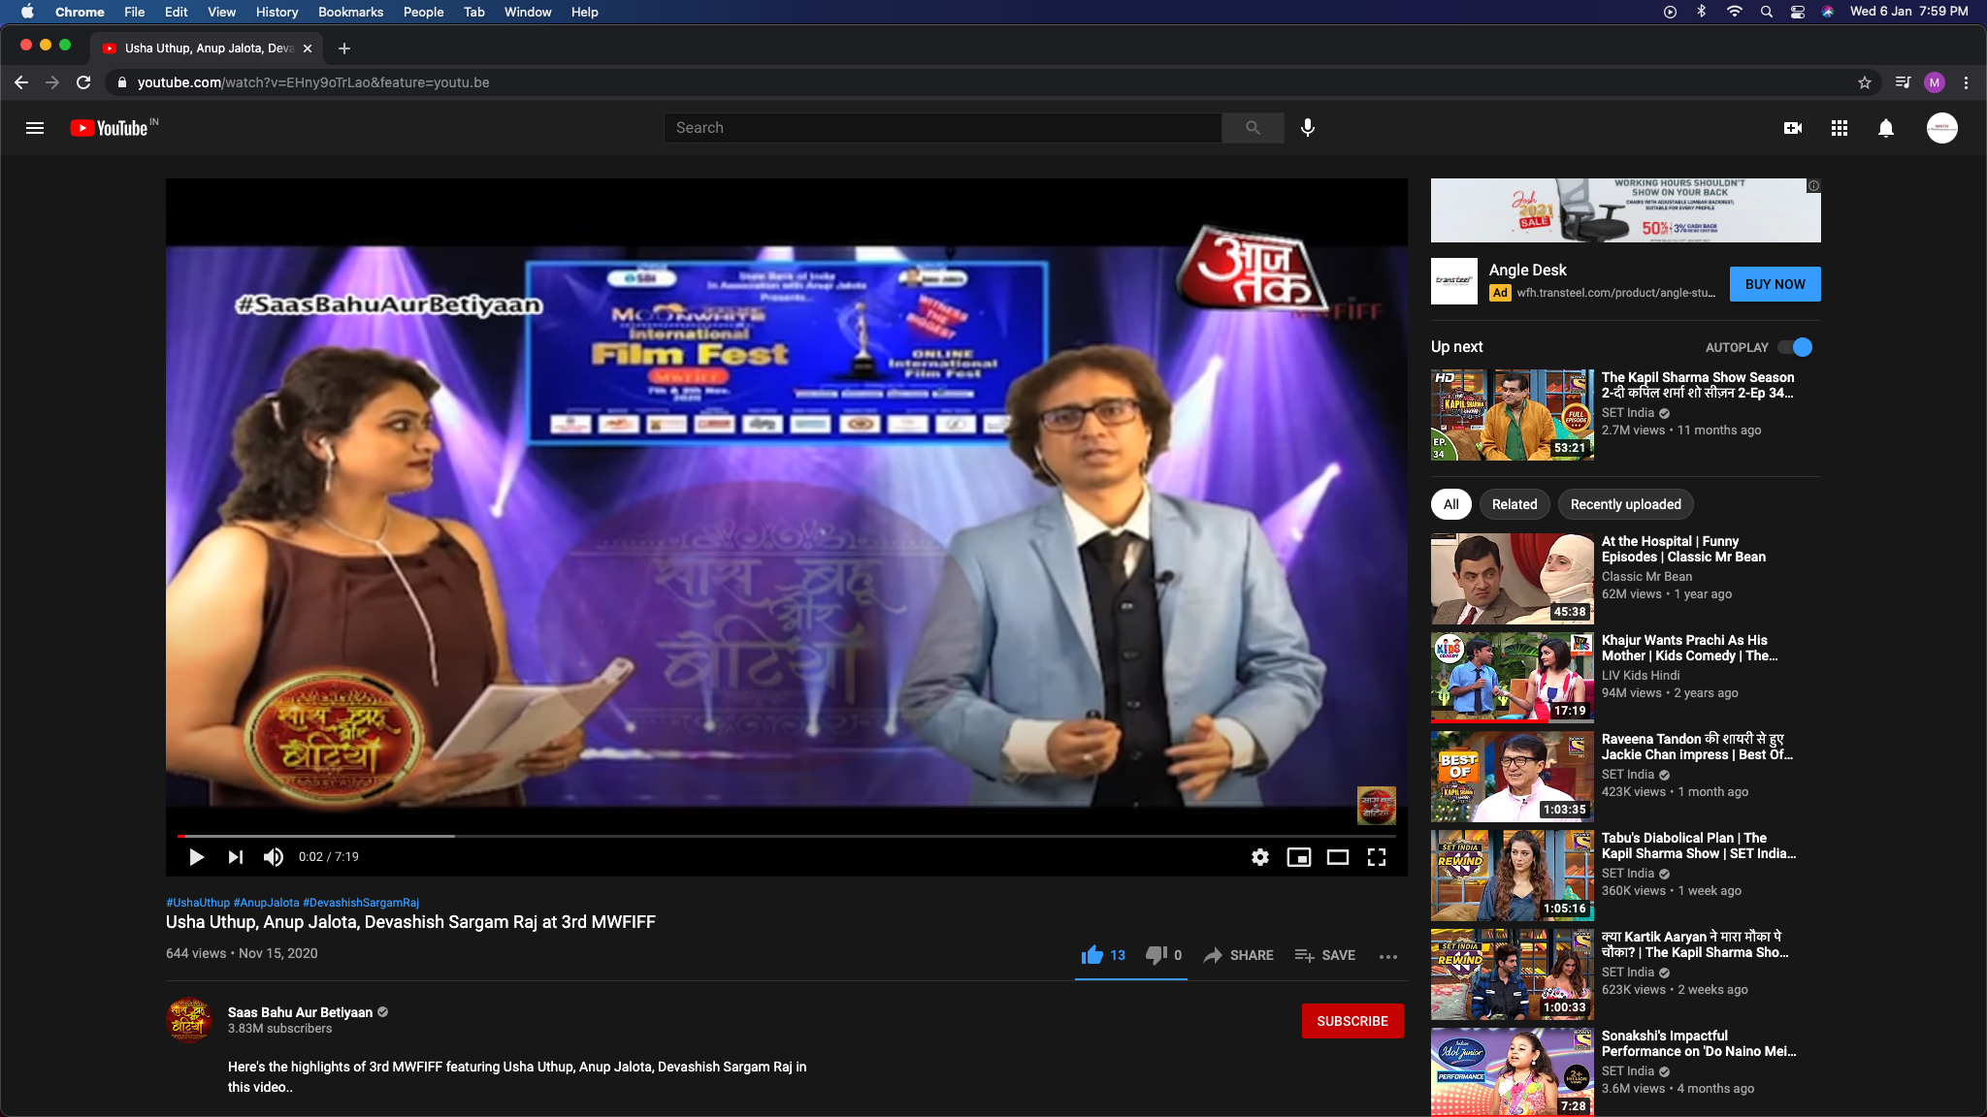Enter full screen mode
Image resolution: width=1987 pixels, height=1117 pixels.
pos(1377,857)
